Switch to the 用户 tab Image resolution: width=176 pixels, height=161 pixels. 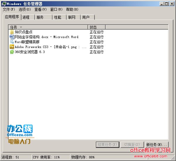[88, 17]
